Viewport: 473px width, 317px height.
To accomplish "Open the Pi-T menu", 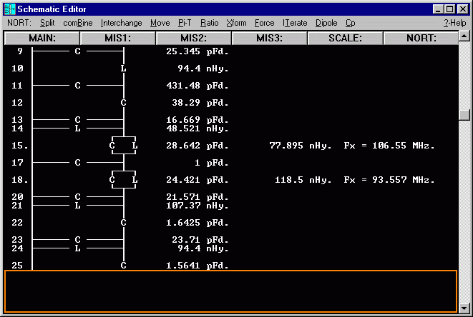I will click(x=185, y=23).
